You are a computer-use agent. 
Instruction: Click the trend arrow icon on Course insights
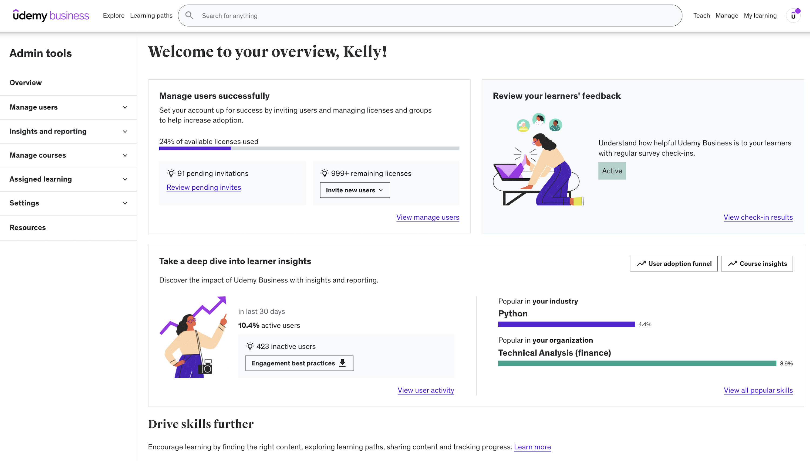[x=732, y=264]
